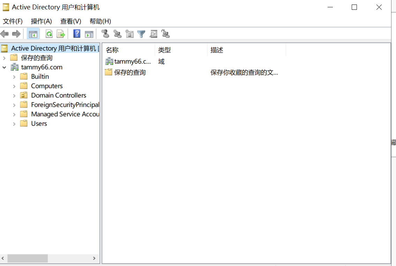Expand the Computers node
The height and width of the screenshot is (266, 396).
pyautogui.click(x=14, y=86)
